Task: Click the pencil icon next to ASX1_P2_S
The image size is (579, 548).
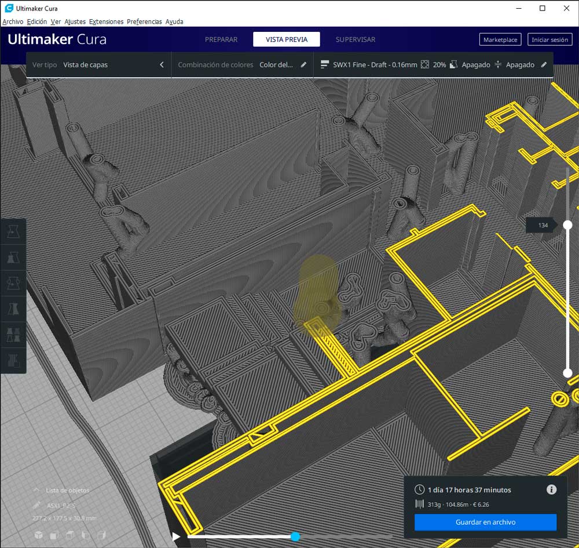Action: pos(37,505)
